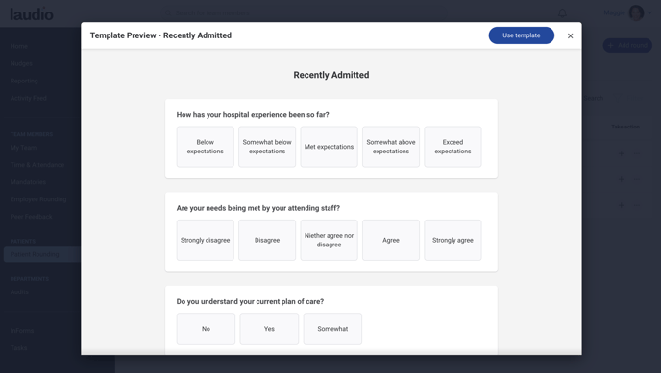Open My Team in sidebar
Screen dimensions: 661x373
click(x=23, y=148)
